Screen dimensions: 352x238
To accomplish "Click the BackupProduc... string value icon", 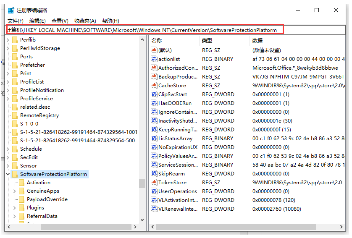I will pyautogui.click(x=154, y=76).
